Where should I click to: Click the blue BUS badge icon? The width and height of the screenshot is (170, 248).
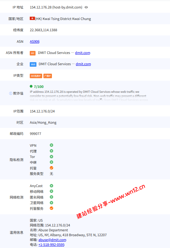point(33,64)
